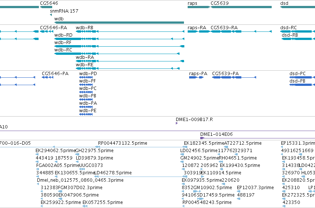Open the wdb-RD transcript label
This screenshot has width=315, height=208.
click(x=63, y=35)
